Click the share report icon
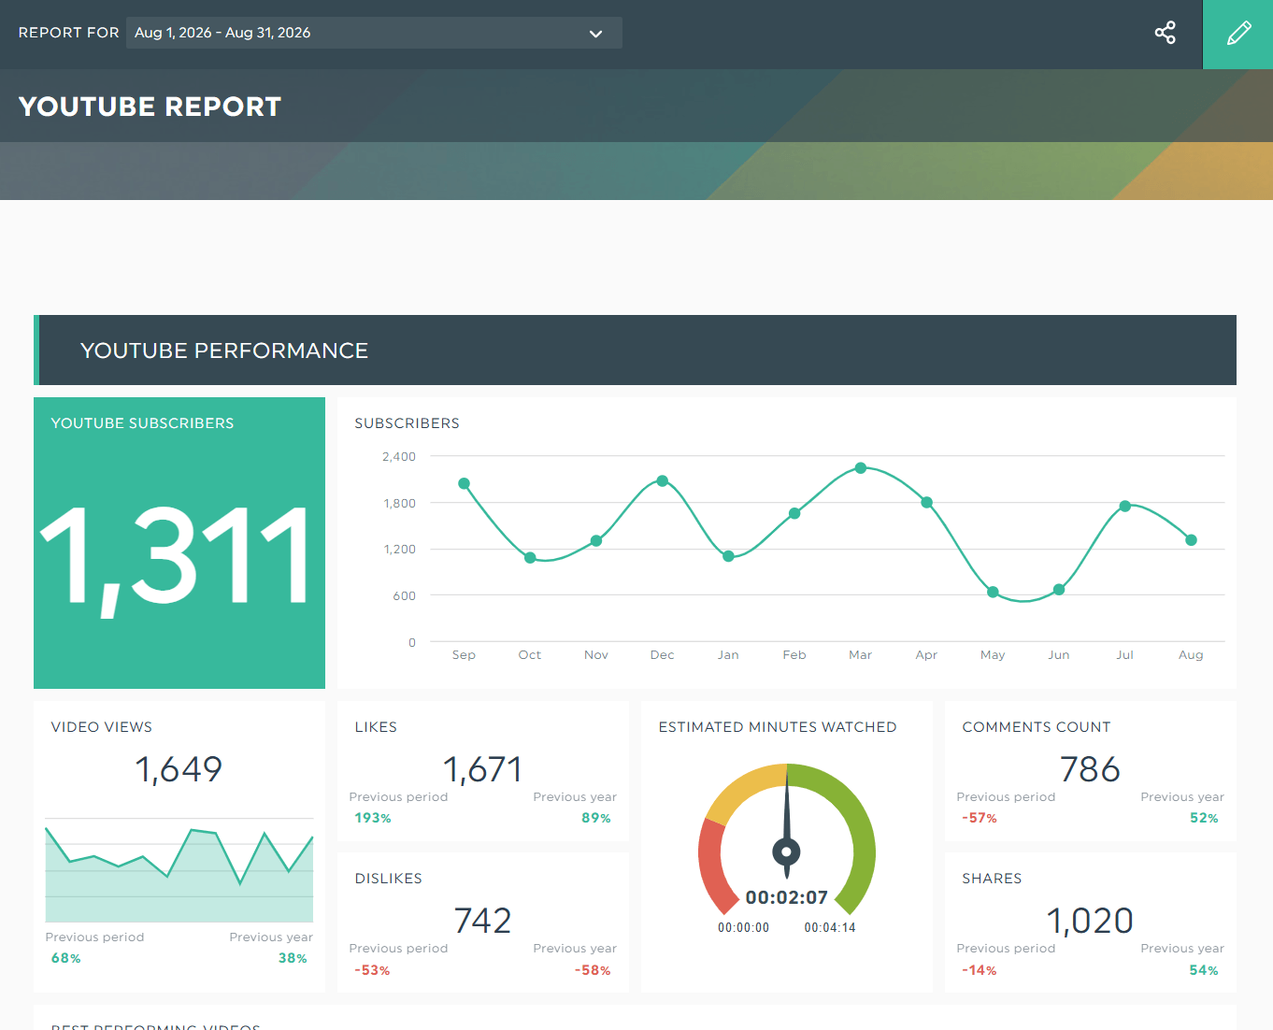Viewport: 1273px width, 1030px height. (1165, 33)
